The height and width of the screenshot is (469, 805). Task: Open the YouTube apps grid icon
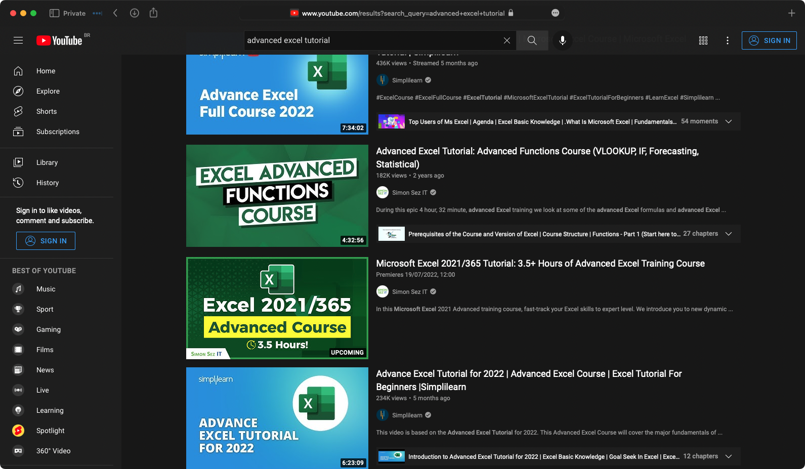tap(703, 40)
